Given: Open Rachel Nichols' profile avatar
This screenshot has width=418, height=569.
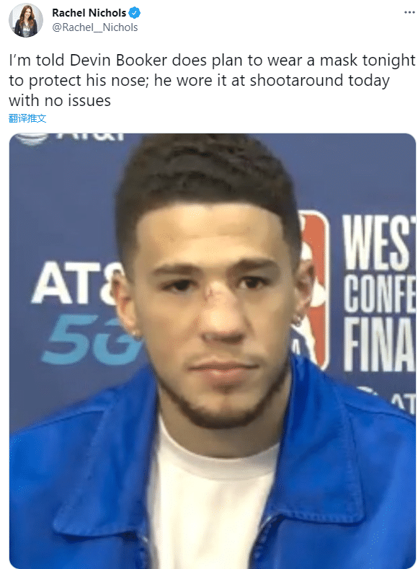Looking at the screenshot, I should tap(26, 20).
